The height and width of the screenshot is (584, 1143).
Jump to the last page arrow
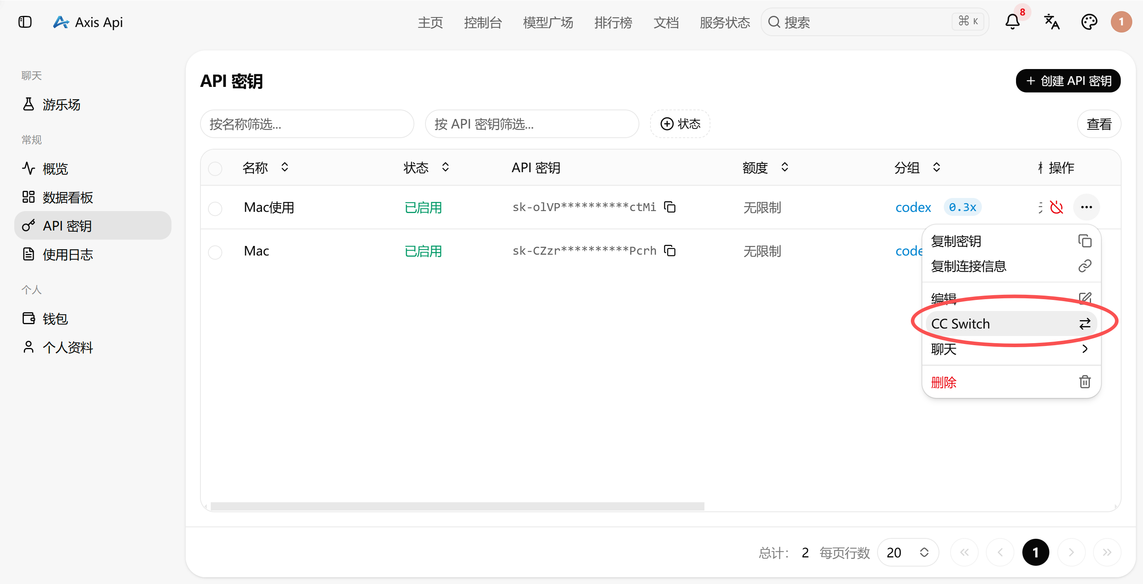click(1106, 553)
